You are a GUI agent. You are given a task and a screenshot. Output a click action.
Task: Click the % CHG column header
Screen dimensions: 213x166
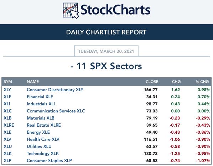(202, 82)
